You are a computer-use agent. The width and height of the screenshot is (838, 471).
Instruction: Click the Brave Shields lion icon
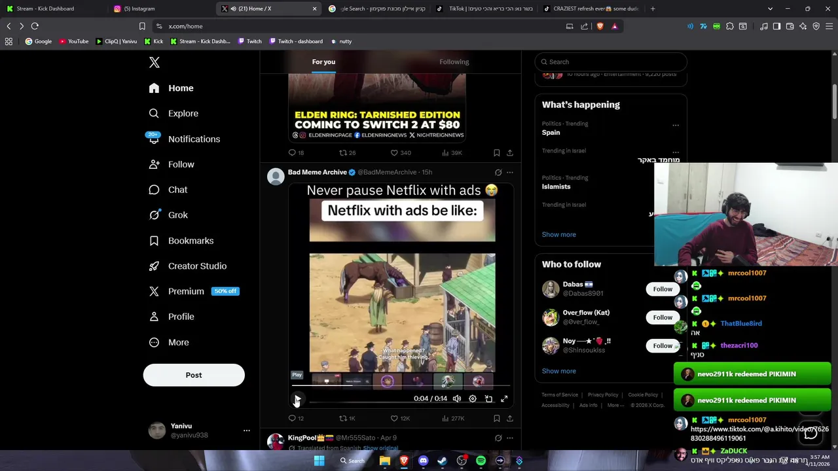600,26
